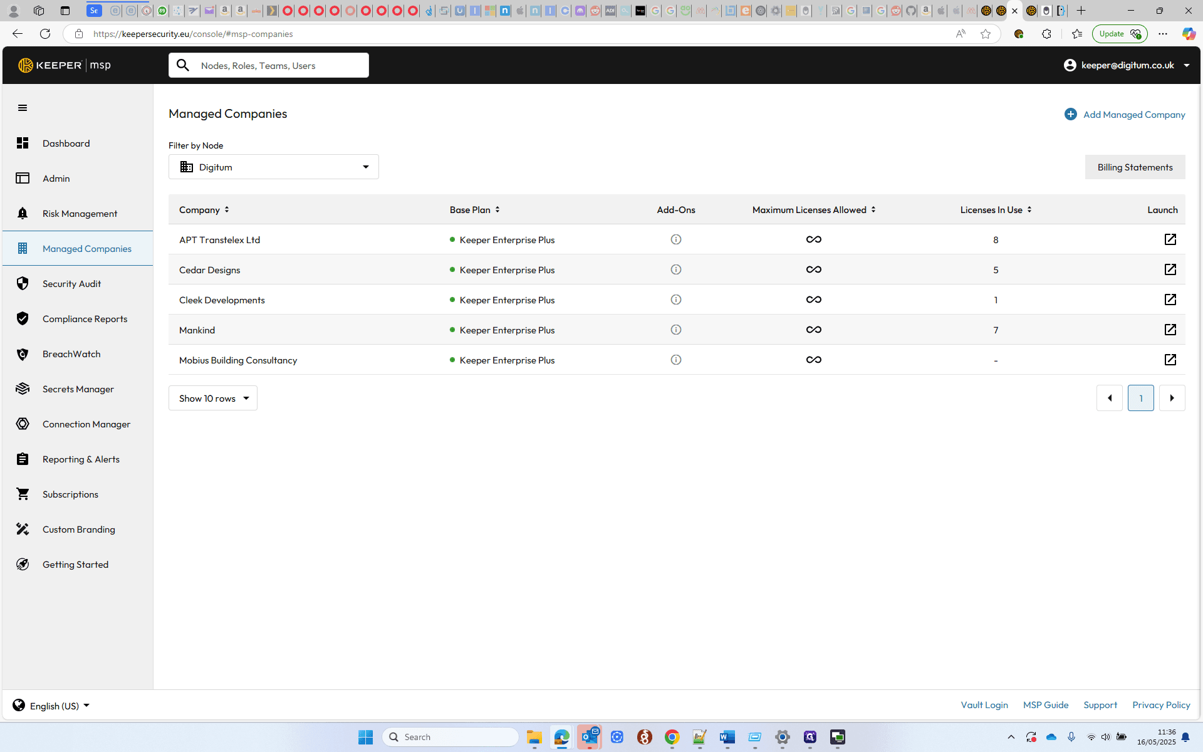
Task: Open launch icon for APT Transtelex Ltd
Action: (1170, 239)
